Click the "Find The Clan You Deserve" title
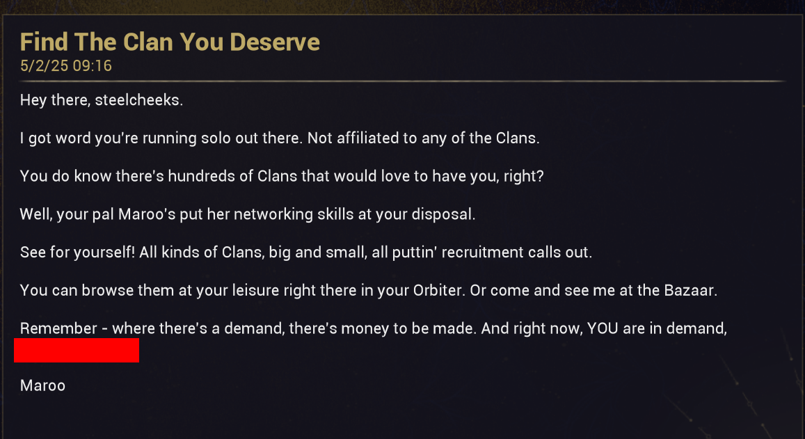805x439 pixels. click(x=170, y=42)
